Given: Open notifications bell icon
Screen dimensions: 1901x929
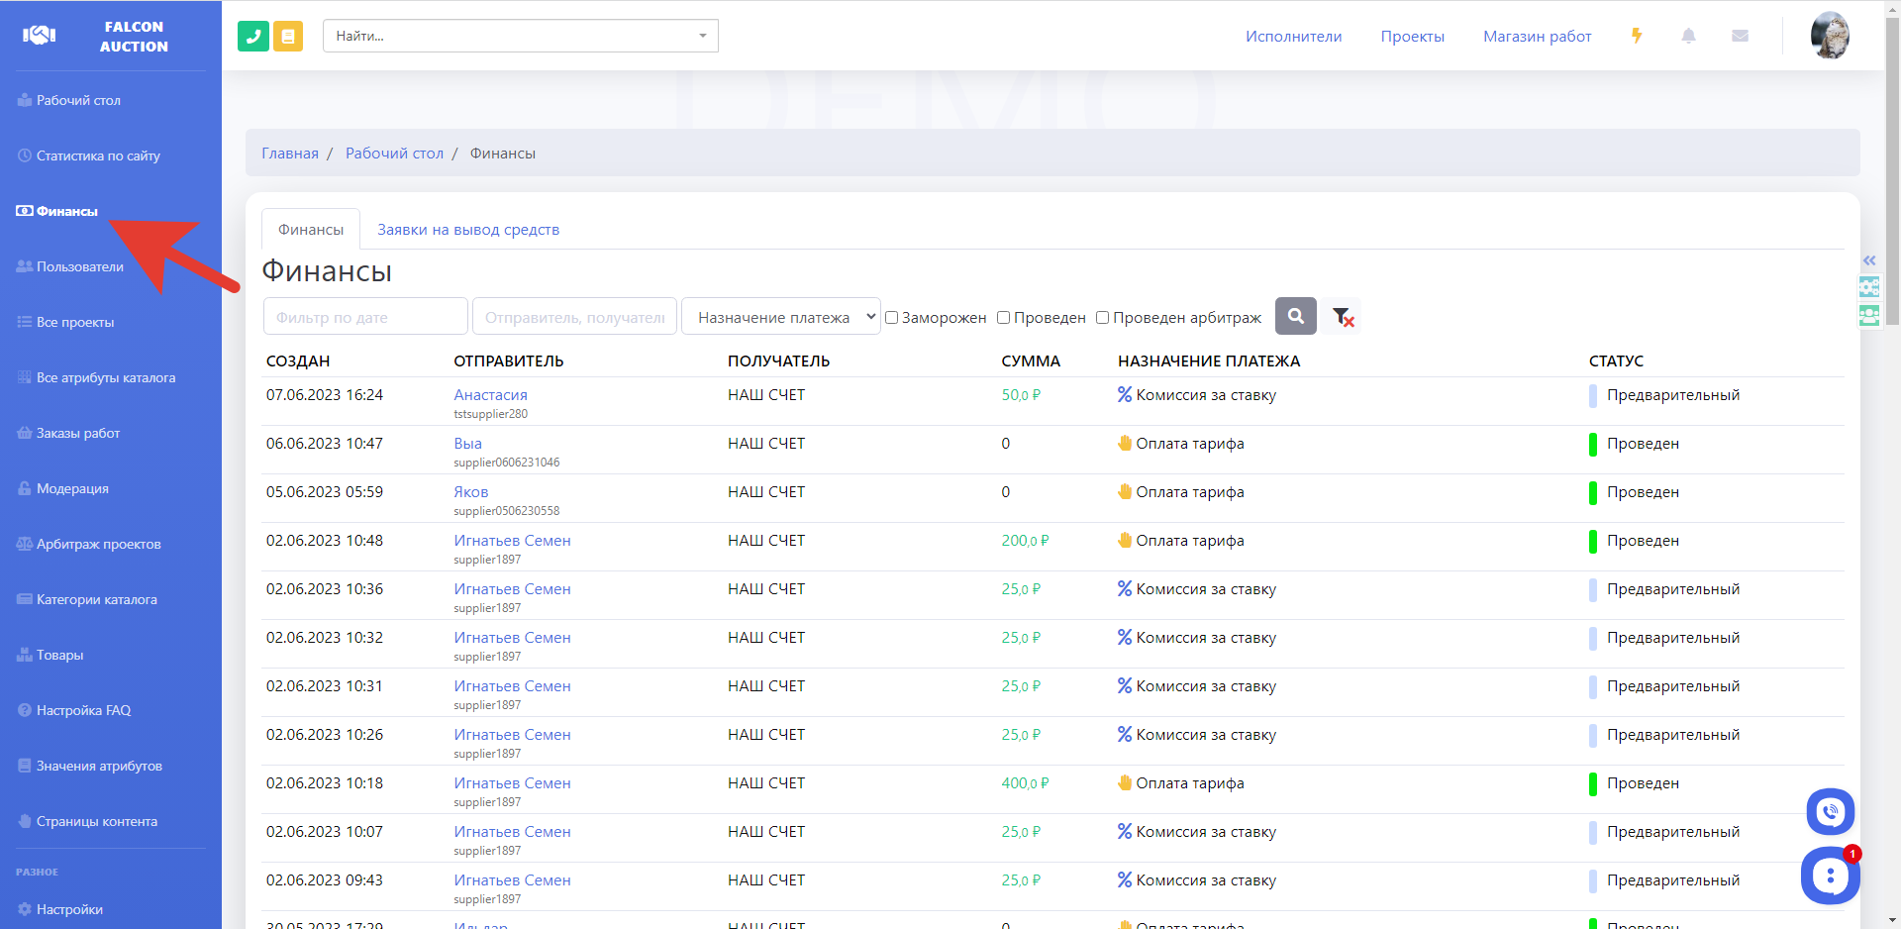Looking at the screenshot, I should pos(1688,36).
